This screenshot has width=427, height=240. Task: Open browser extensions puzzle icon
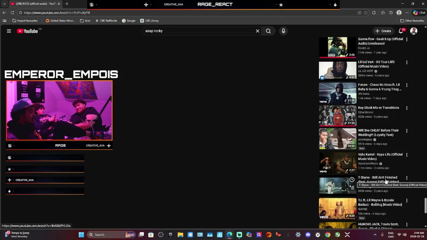(374, 13)
